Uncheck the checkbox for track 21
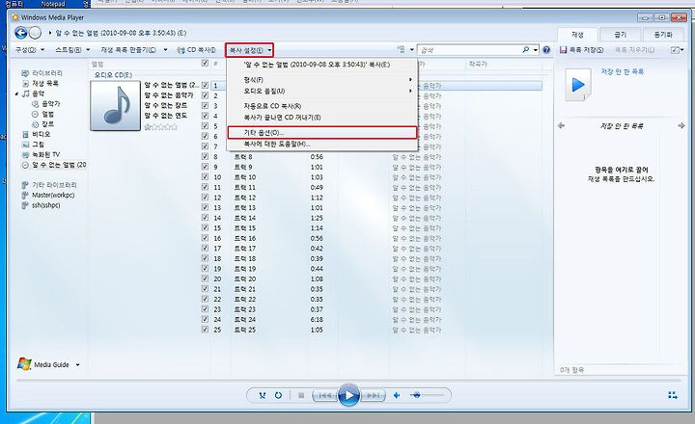Screen dimensions: 695x424 pyautogui.click(x=205, y=288)
